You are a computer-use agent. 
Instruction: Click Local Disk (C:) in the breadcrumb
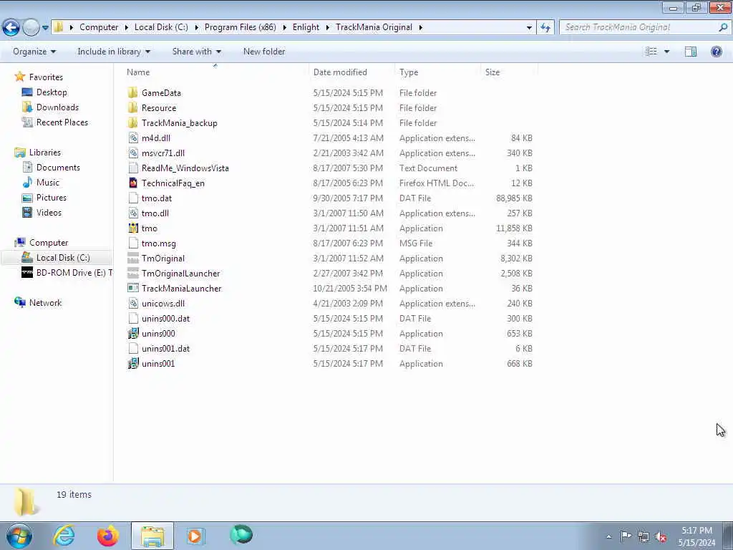coord(161,27)
